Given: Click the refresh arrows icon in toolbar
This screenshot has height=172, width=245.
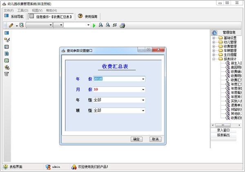Looking at the screenshot, I should [115, 25].
